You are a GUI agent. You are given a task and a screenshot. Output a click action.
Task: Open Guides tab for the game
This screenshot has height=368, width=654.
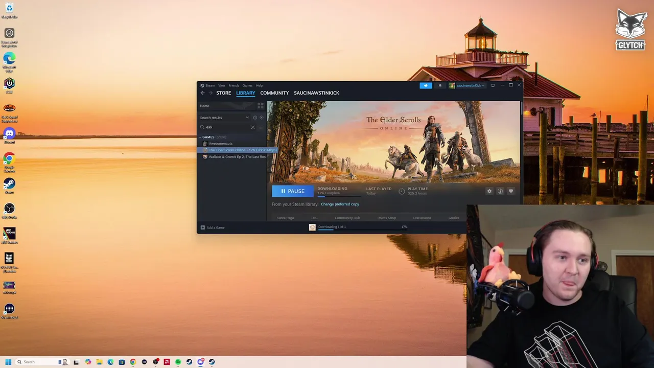pyautogui.click(x=454, y=218)
